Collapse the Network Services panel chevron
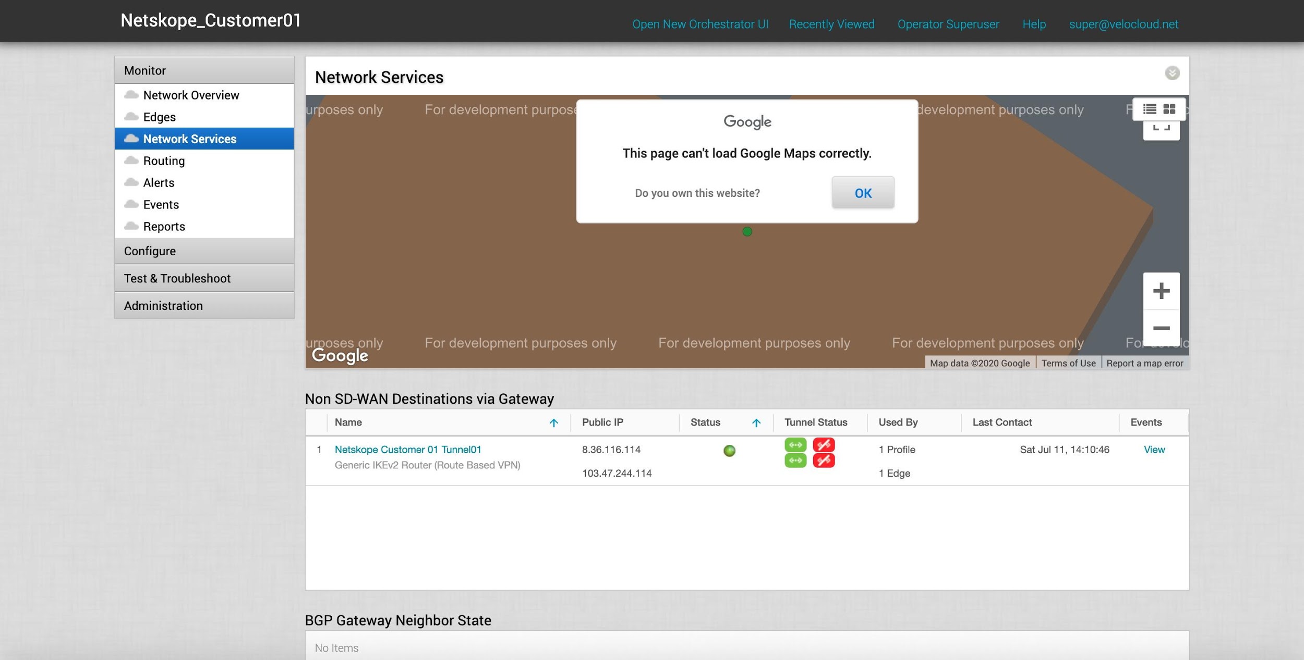This screenshot has width=1304, height=660. (1172, 73)
